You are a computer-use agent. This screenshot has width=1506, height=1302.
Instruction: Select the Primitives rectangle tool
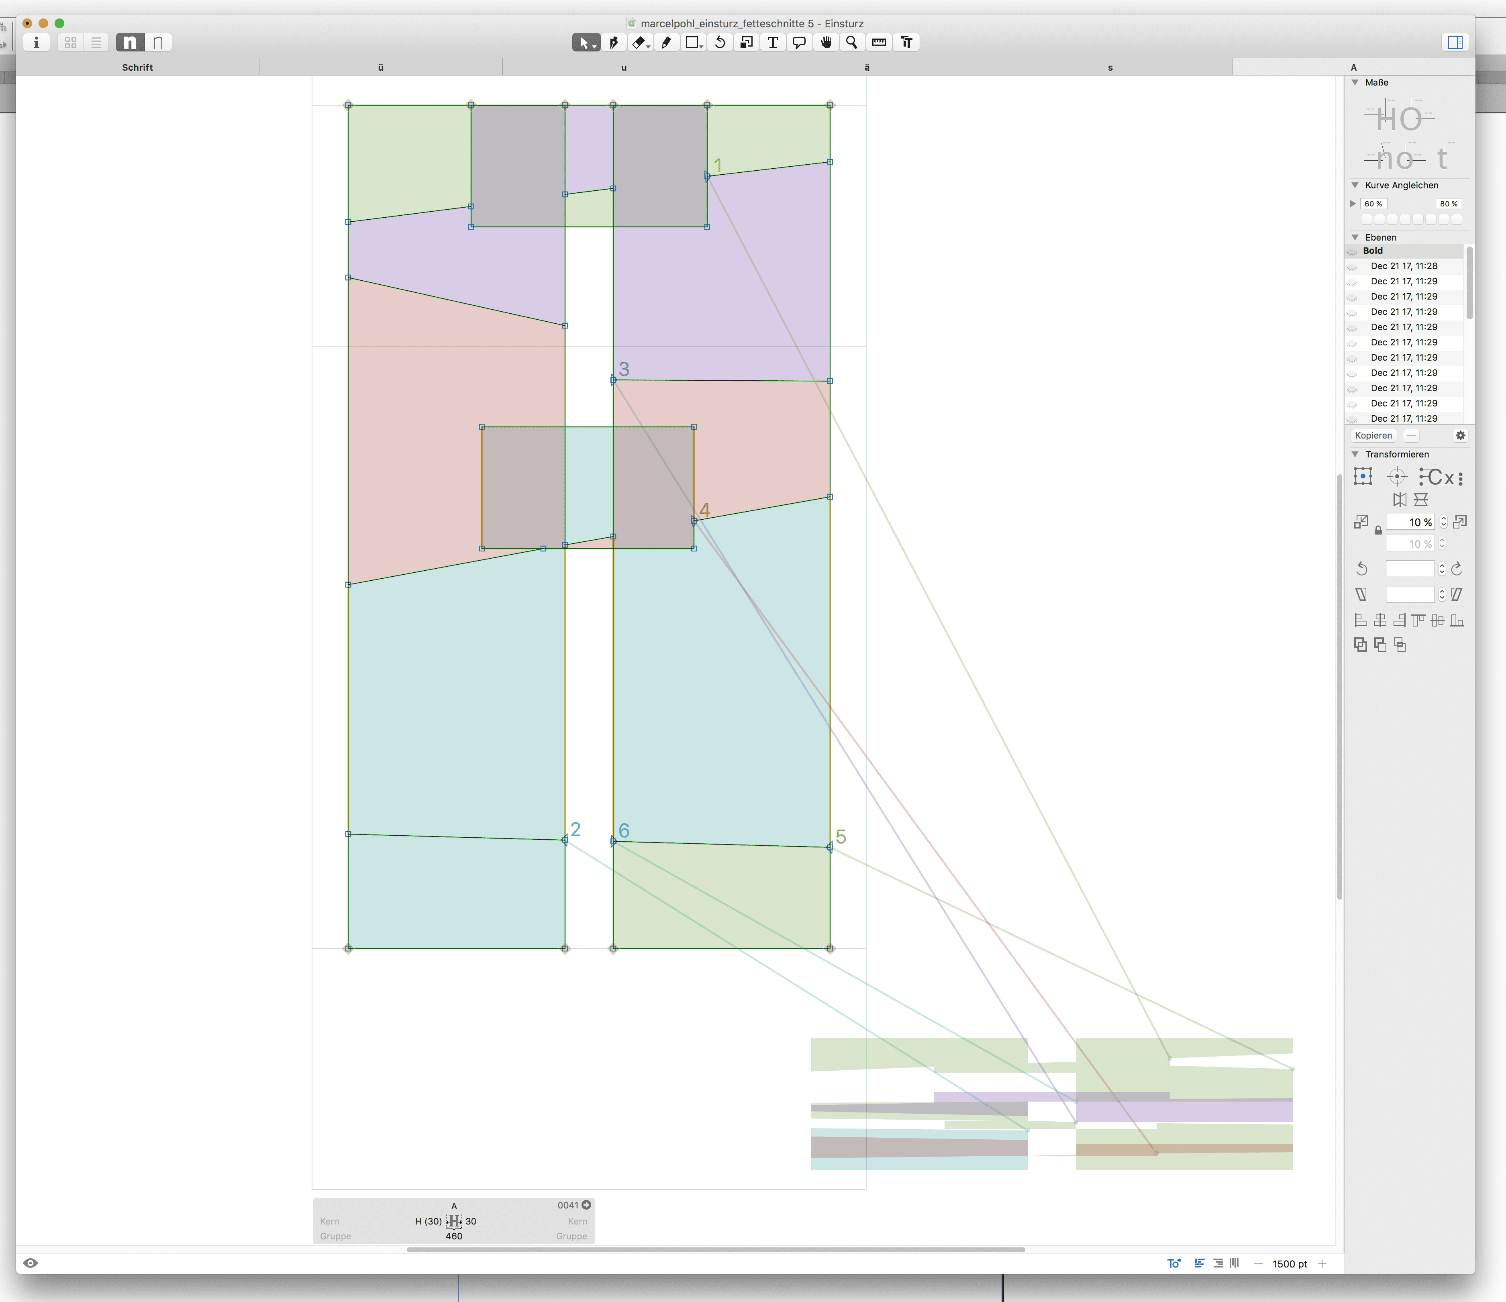click(694, 42)
